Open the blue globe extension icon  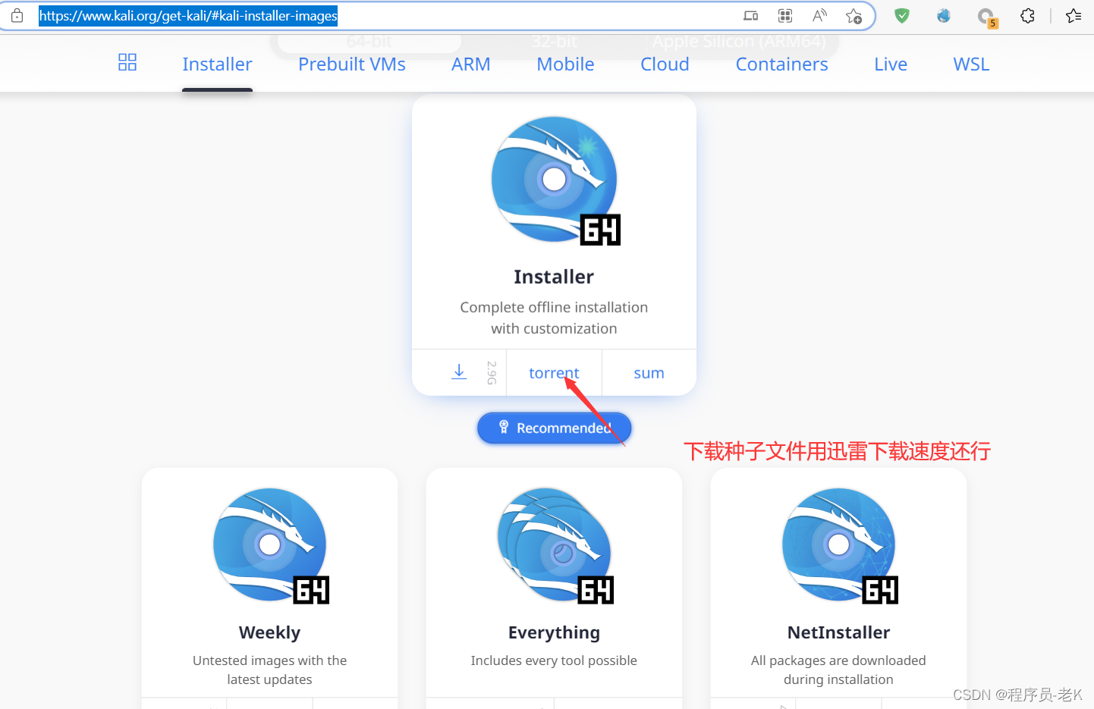coord(944,15)
